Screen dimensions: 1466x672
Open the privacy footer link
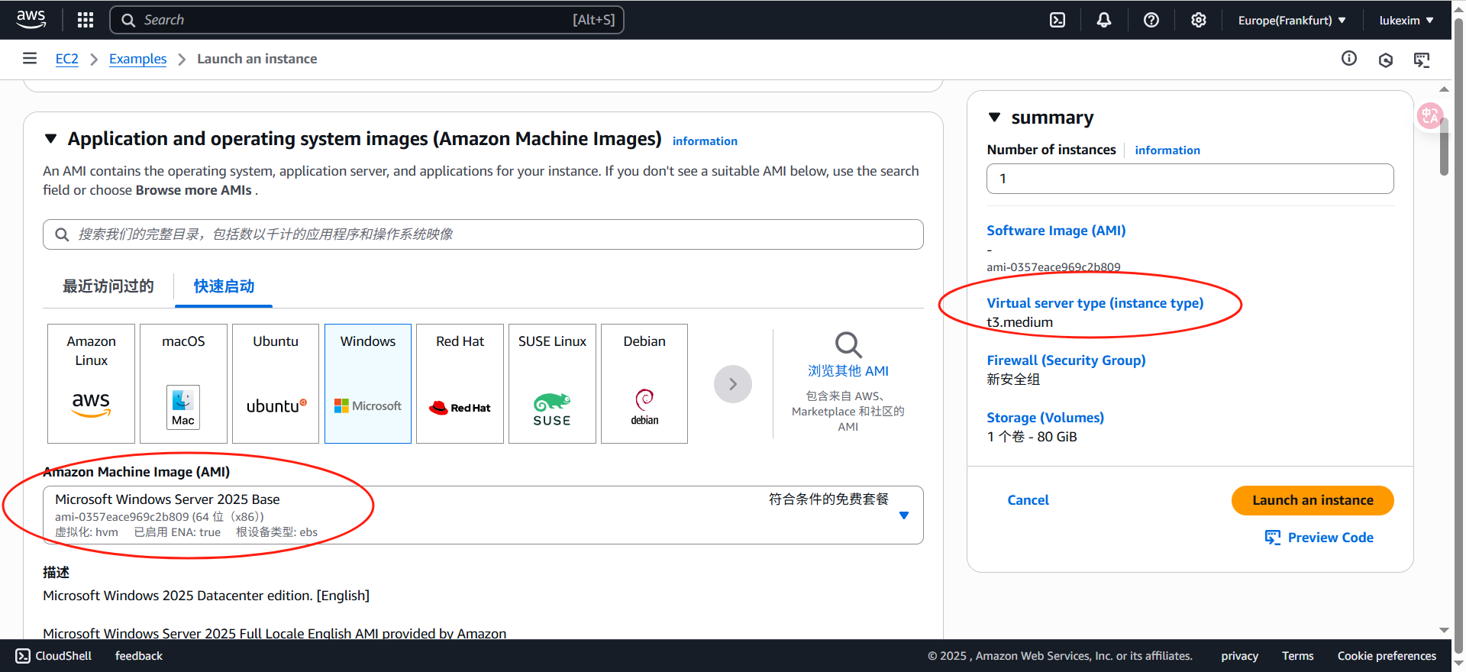tap(1240, 656)
